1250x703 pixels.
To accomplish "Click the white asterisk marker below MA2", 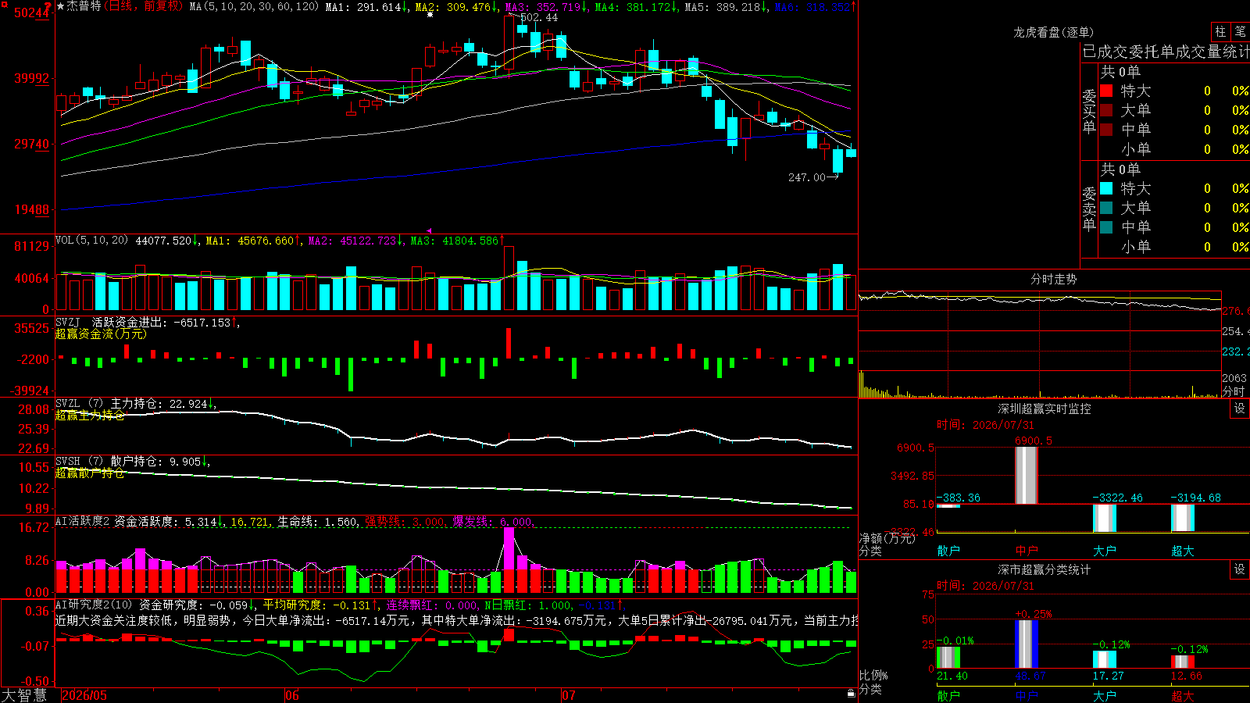I will point(430,15).
